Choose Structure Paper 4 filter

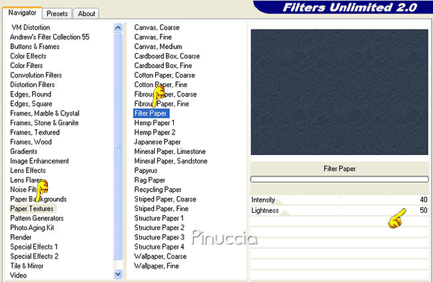[159, 247]
